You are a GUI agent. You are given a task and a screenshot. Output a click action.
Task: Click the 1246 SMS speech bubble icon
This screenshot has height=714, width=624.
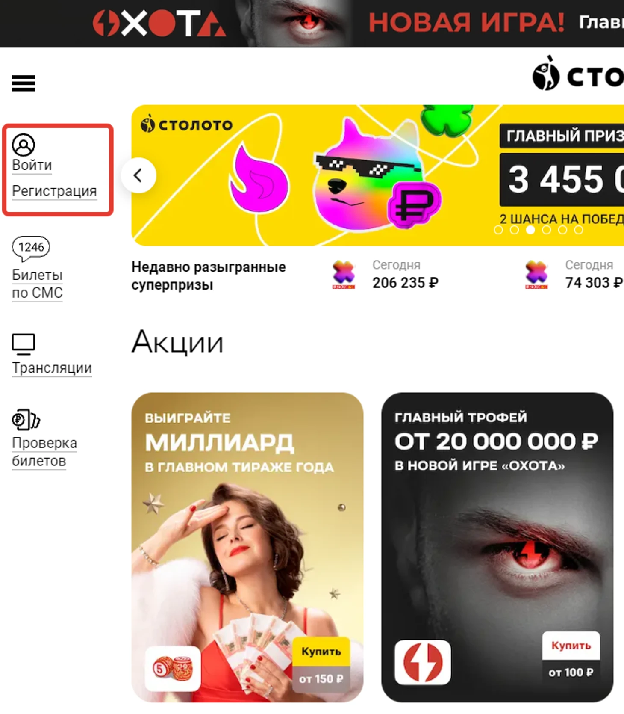click(31, 249)
